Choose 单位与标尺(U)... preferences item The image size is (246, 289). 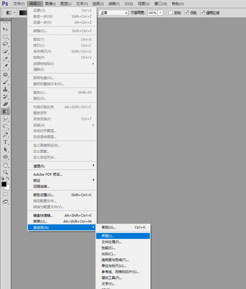click(123, 266)
